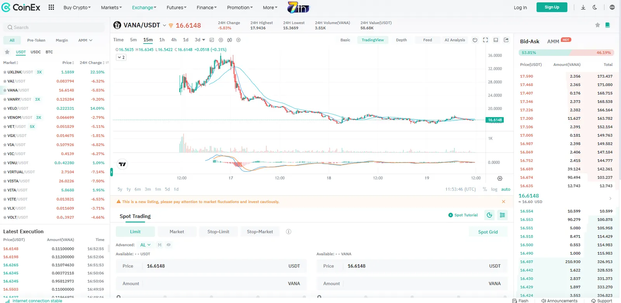Image resolution: width=621 pixels, height=303 pixels.
Task: Click the sell amount slider handle
Action: (x=319, y=297)
